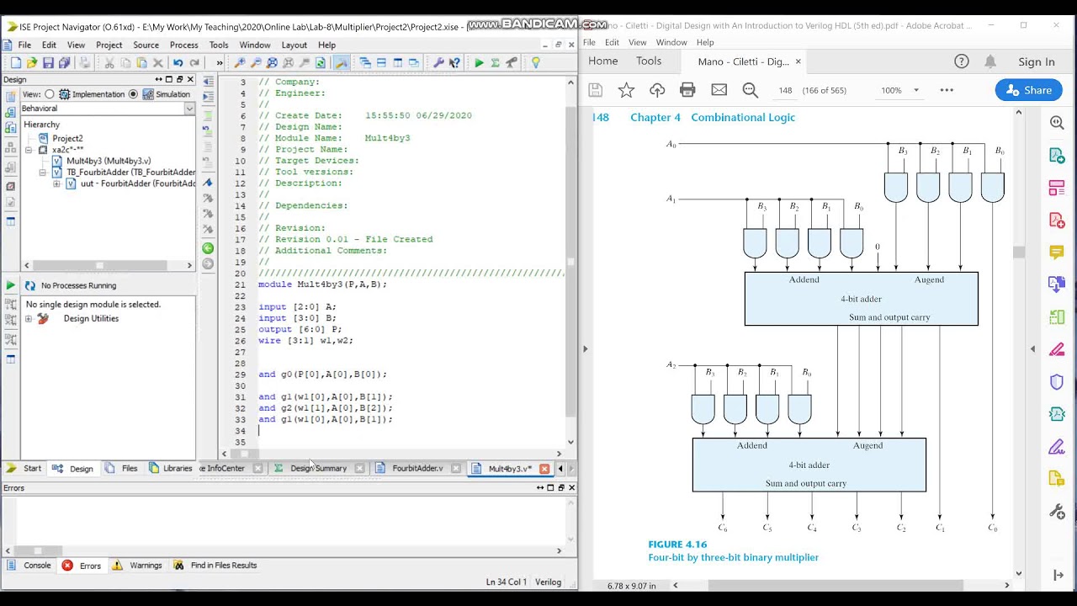Expand the Design Utilities tree node
This screenshot has width=1077, height=606.
click(29, 319)
